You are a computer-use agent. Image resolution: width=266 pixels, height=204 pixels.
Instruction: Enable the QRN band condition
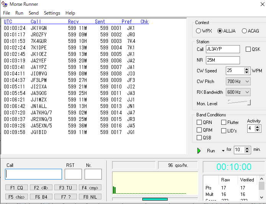coord(199,122)
